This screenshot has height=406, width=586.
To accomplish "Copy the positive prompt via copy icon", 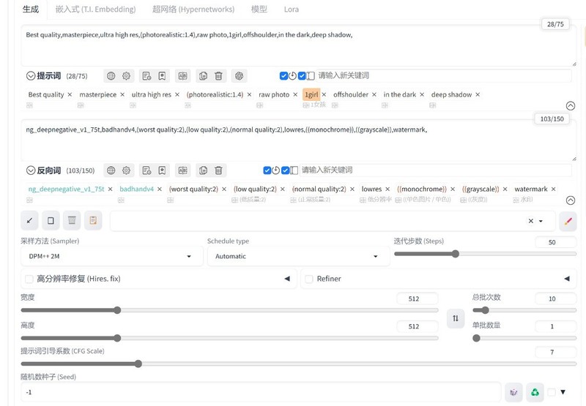I will 203,76.
